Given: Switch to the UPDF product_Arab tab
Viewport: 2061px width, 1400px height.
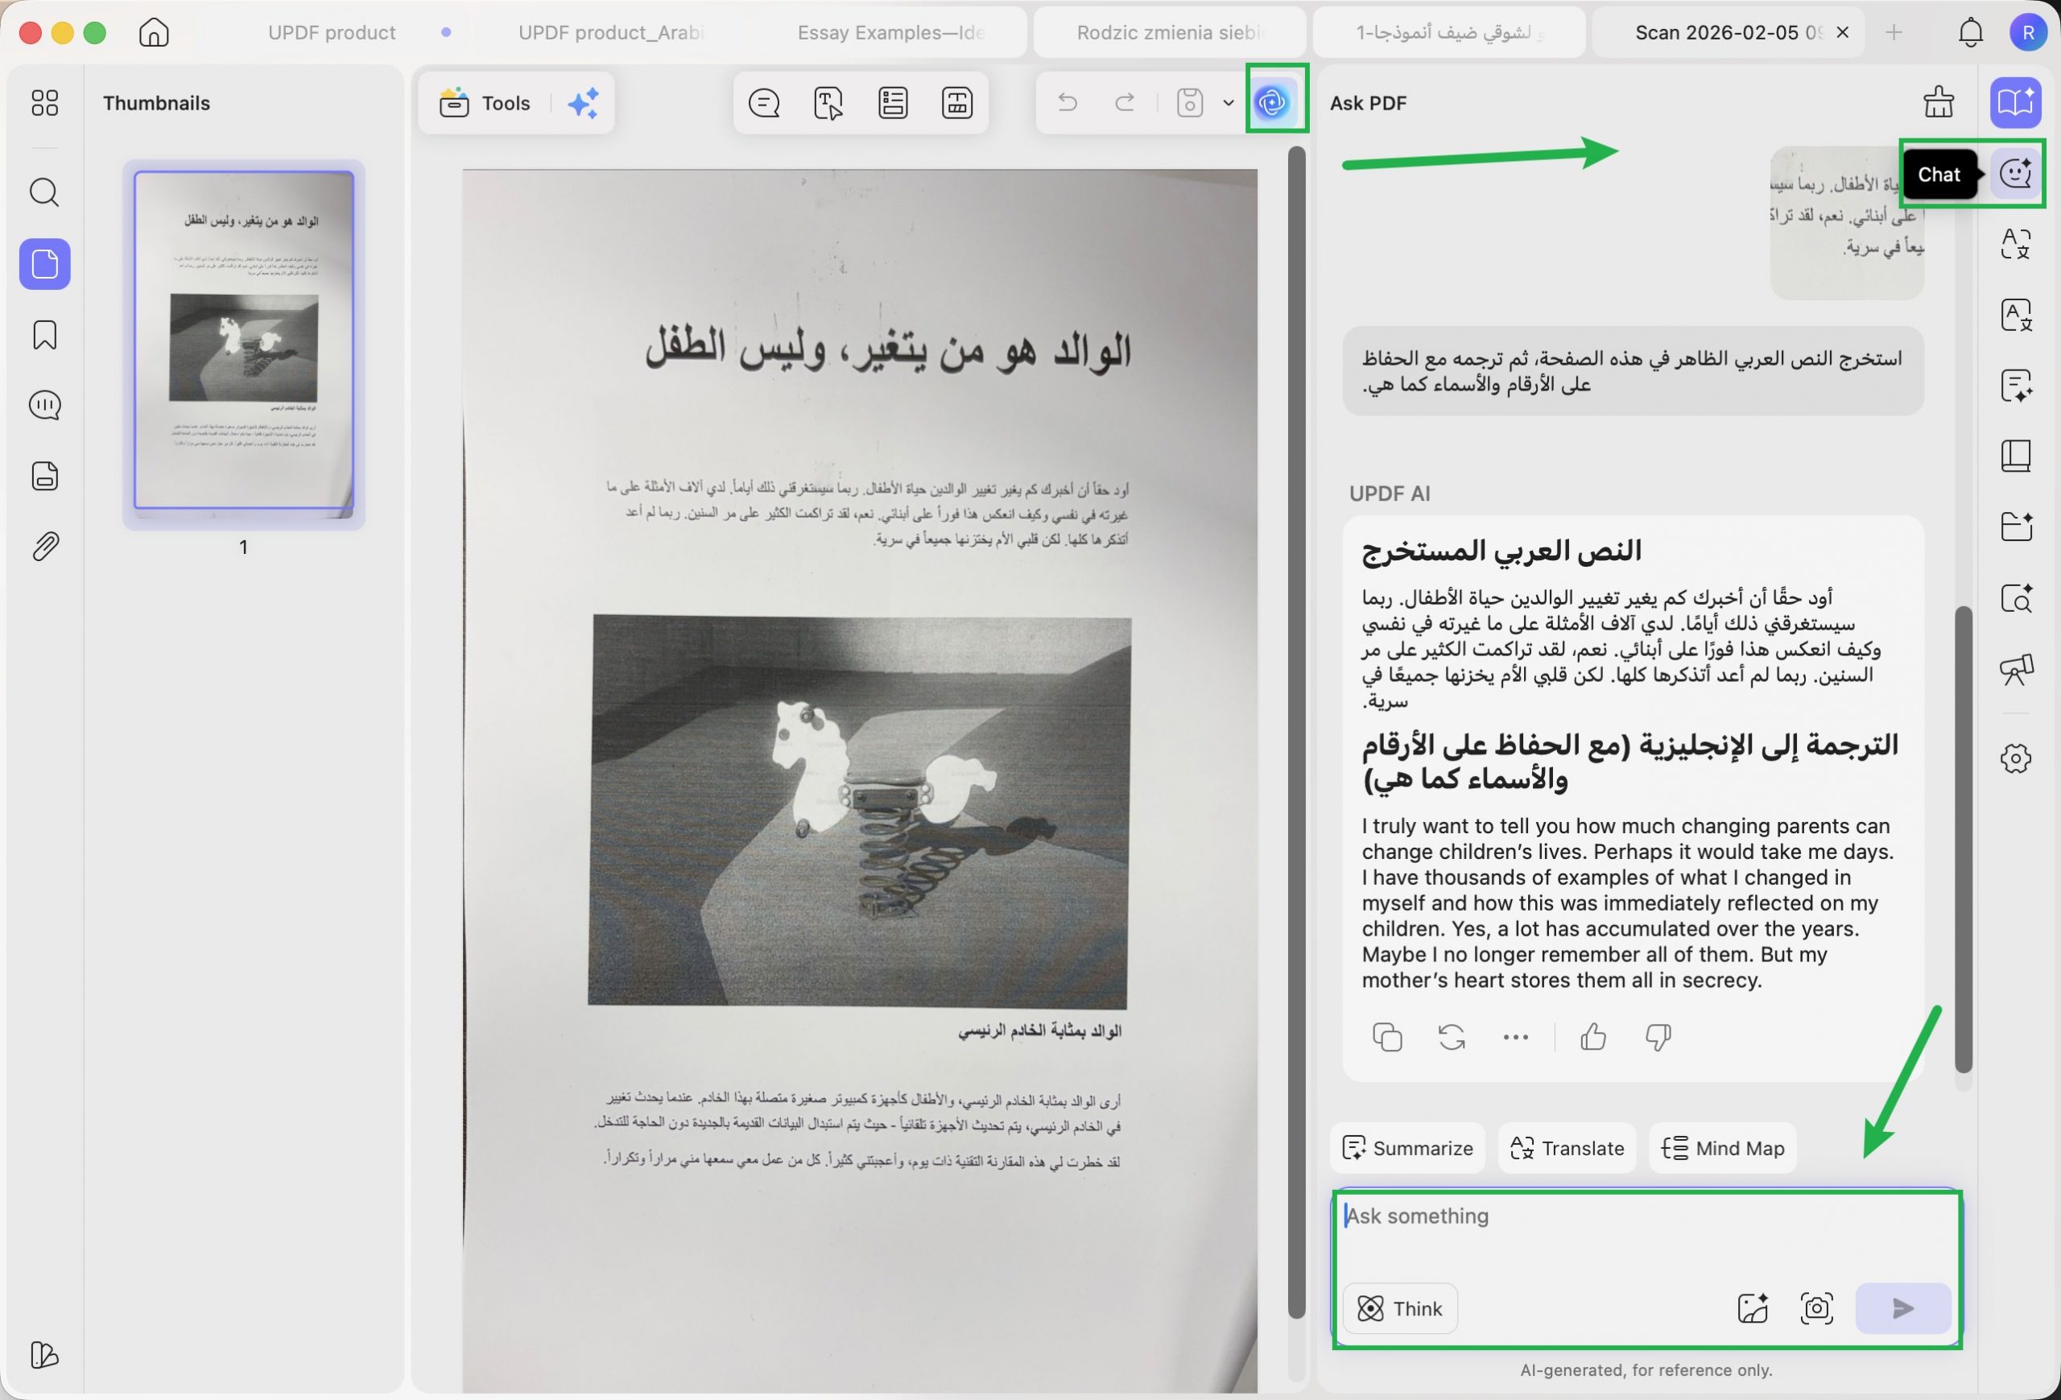Looking at the screenshot, I should 611,33.
